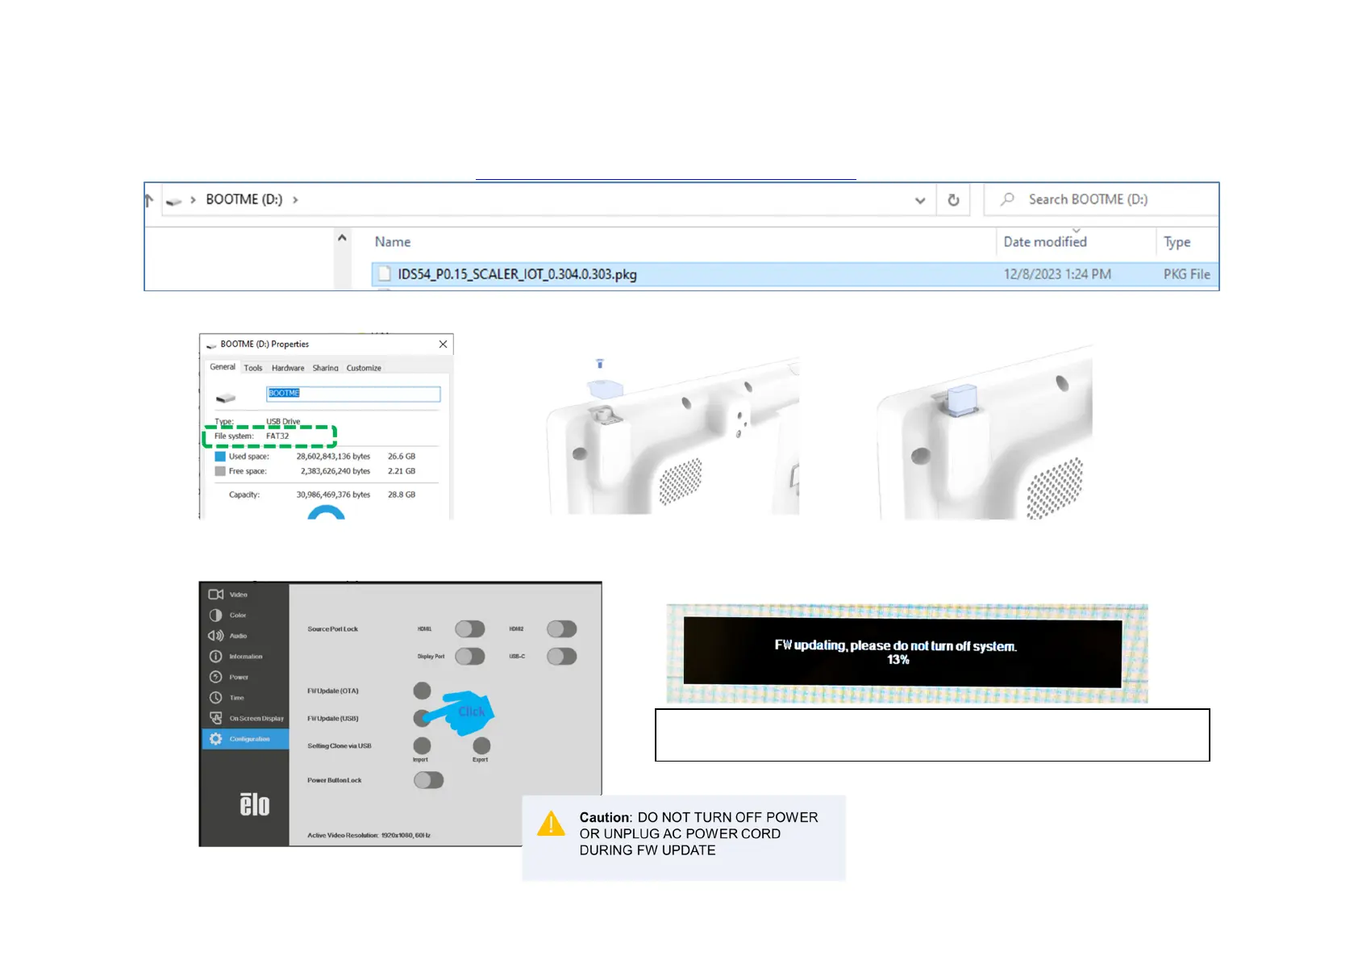
Task: Click the scroll up arrow beside Name column
Action: (x=342, y=238)
